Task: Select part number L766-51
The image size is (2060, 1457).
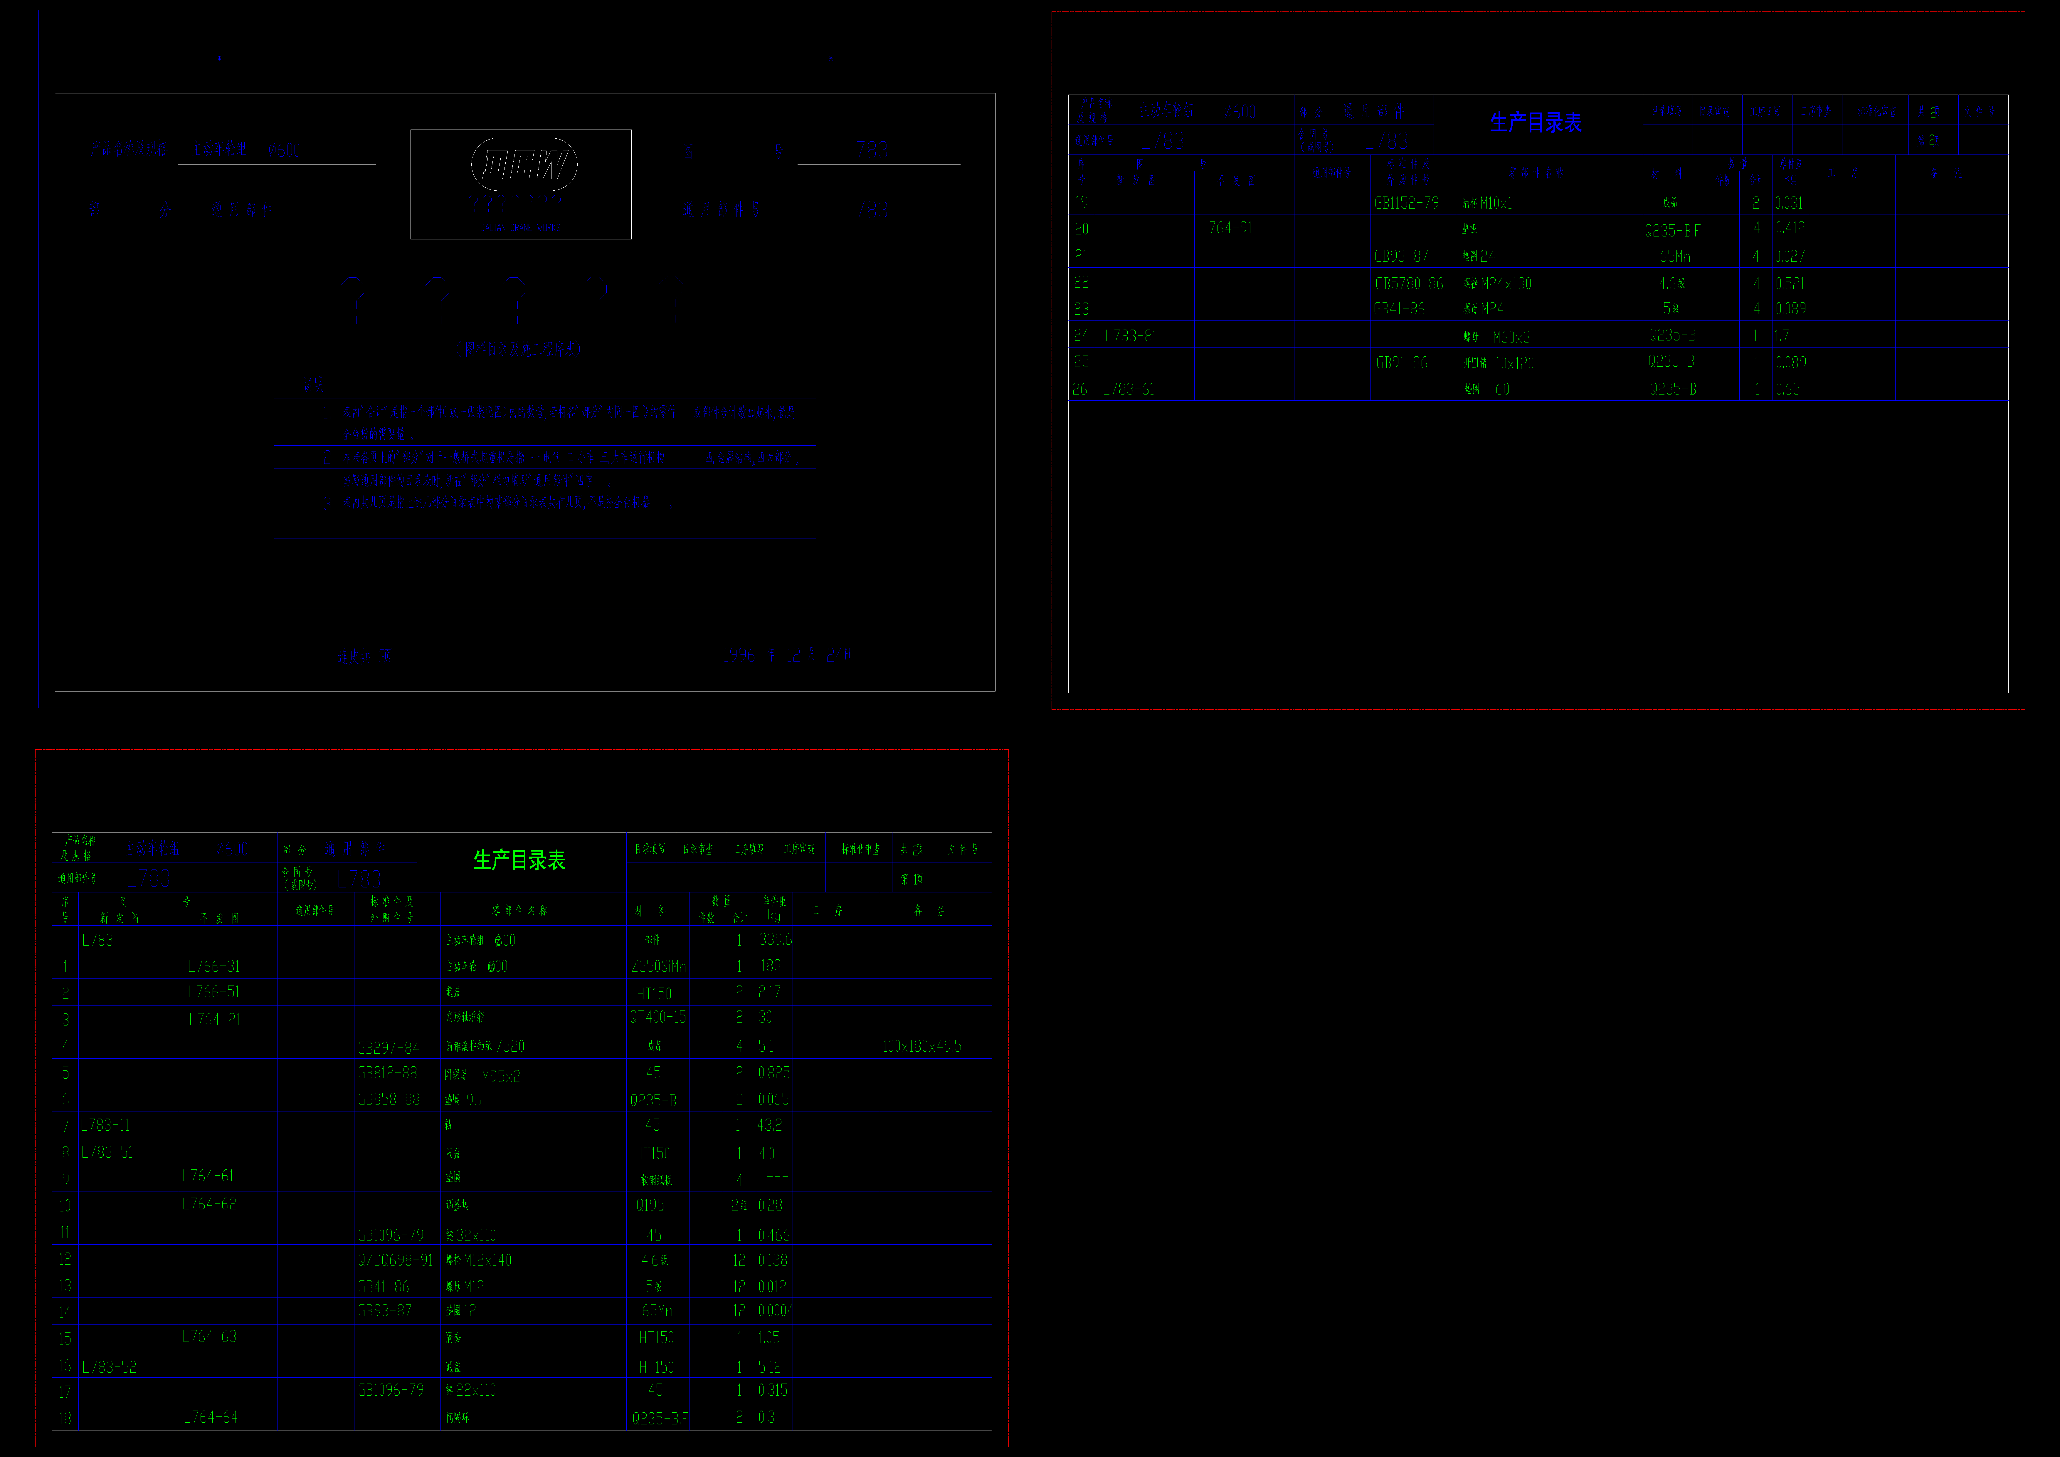Action: [213, 992]
